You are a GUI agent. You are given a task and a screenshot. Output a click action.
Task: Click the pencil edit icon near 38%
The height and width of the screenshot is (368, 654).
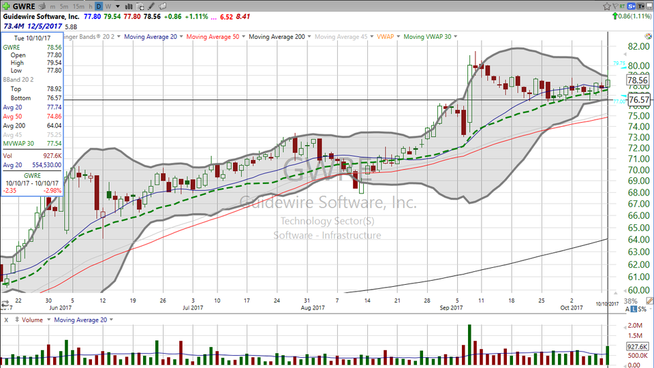click(649, 301)
